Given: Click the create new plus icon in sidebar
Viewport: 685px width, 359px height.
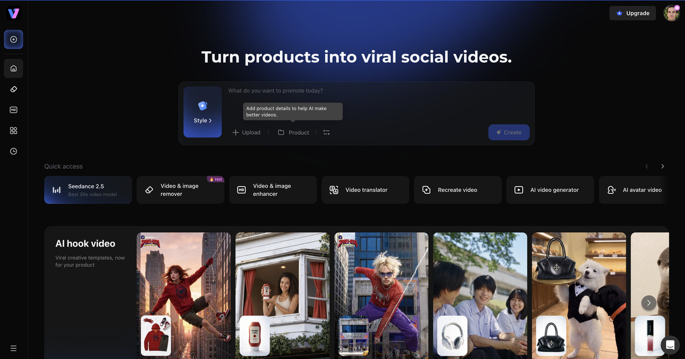Looking at the screenshot, I should (x=13, y=40).
